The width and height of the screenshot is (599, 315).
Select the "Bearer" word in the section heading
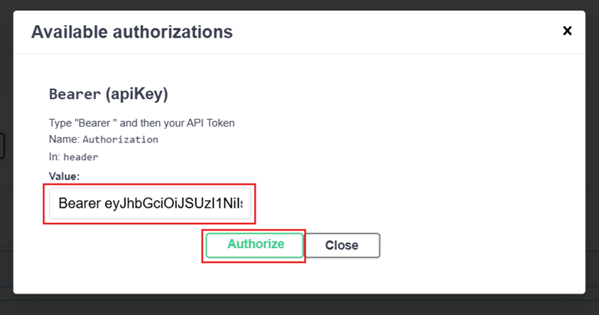click(x=74, y=94)
